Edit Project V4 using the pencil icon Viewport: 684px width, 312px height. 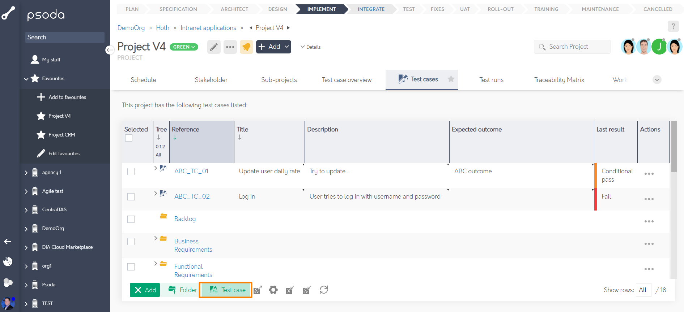point(214,47)
